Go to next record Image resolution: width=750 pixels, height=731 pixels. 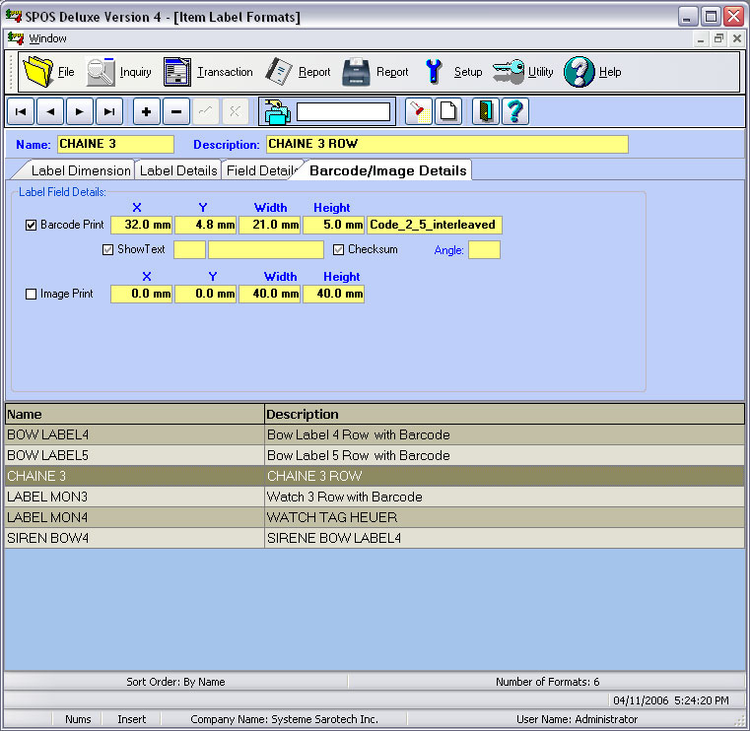[80, 112]
